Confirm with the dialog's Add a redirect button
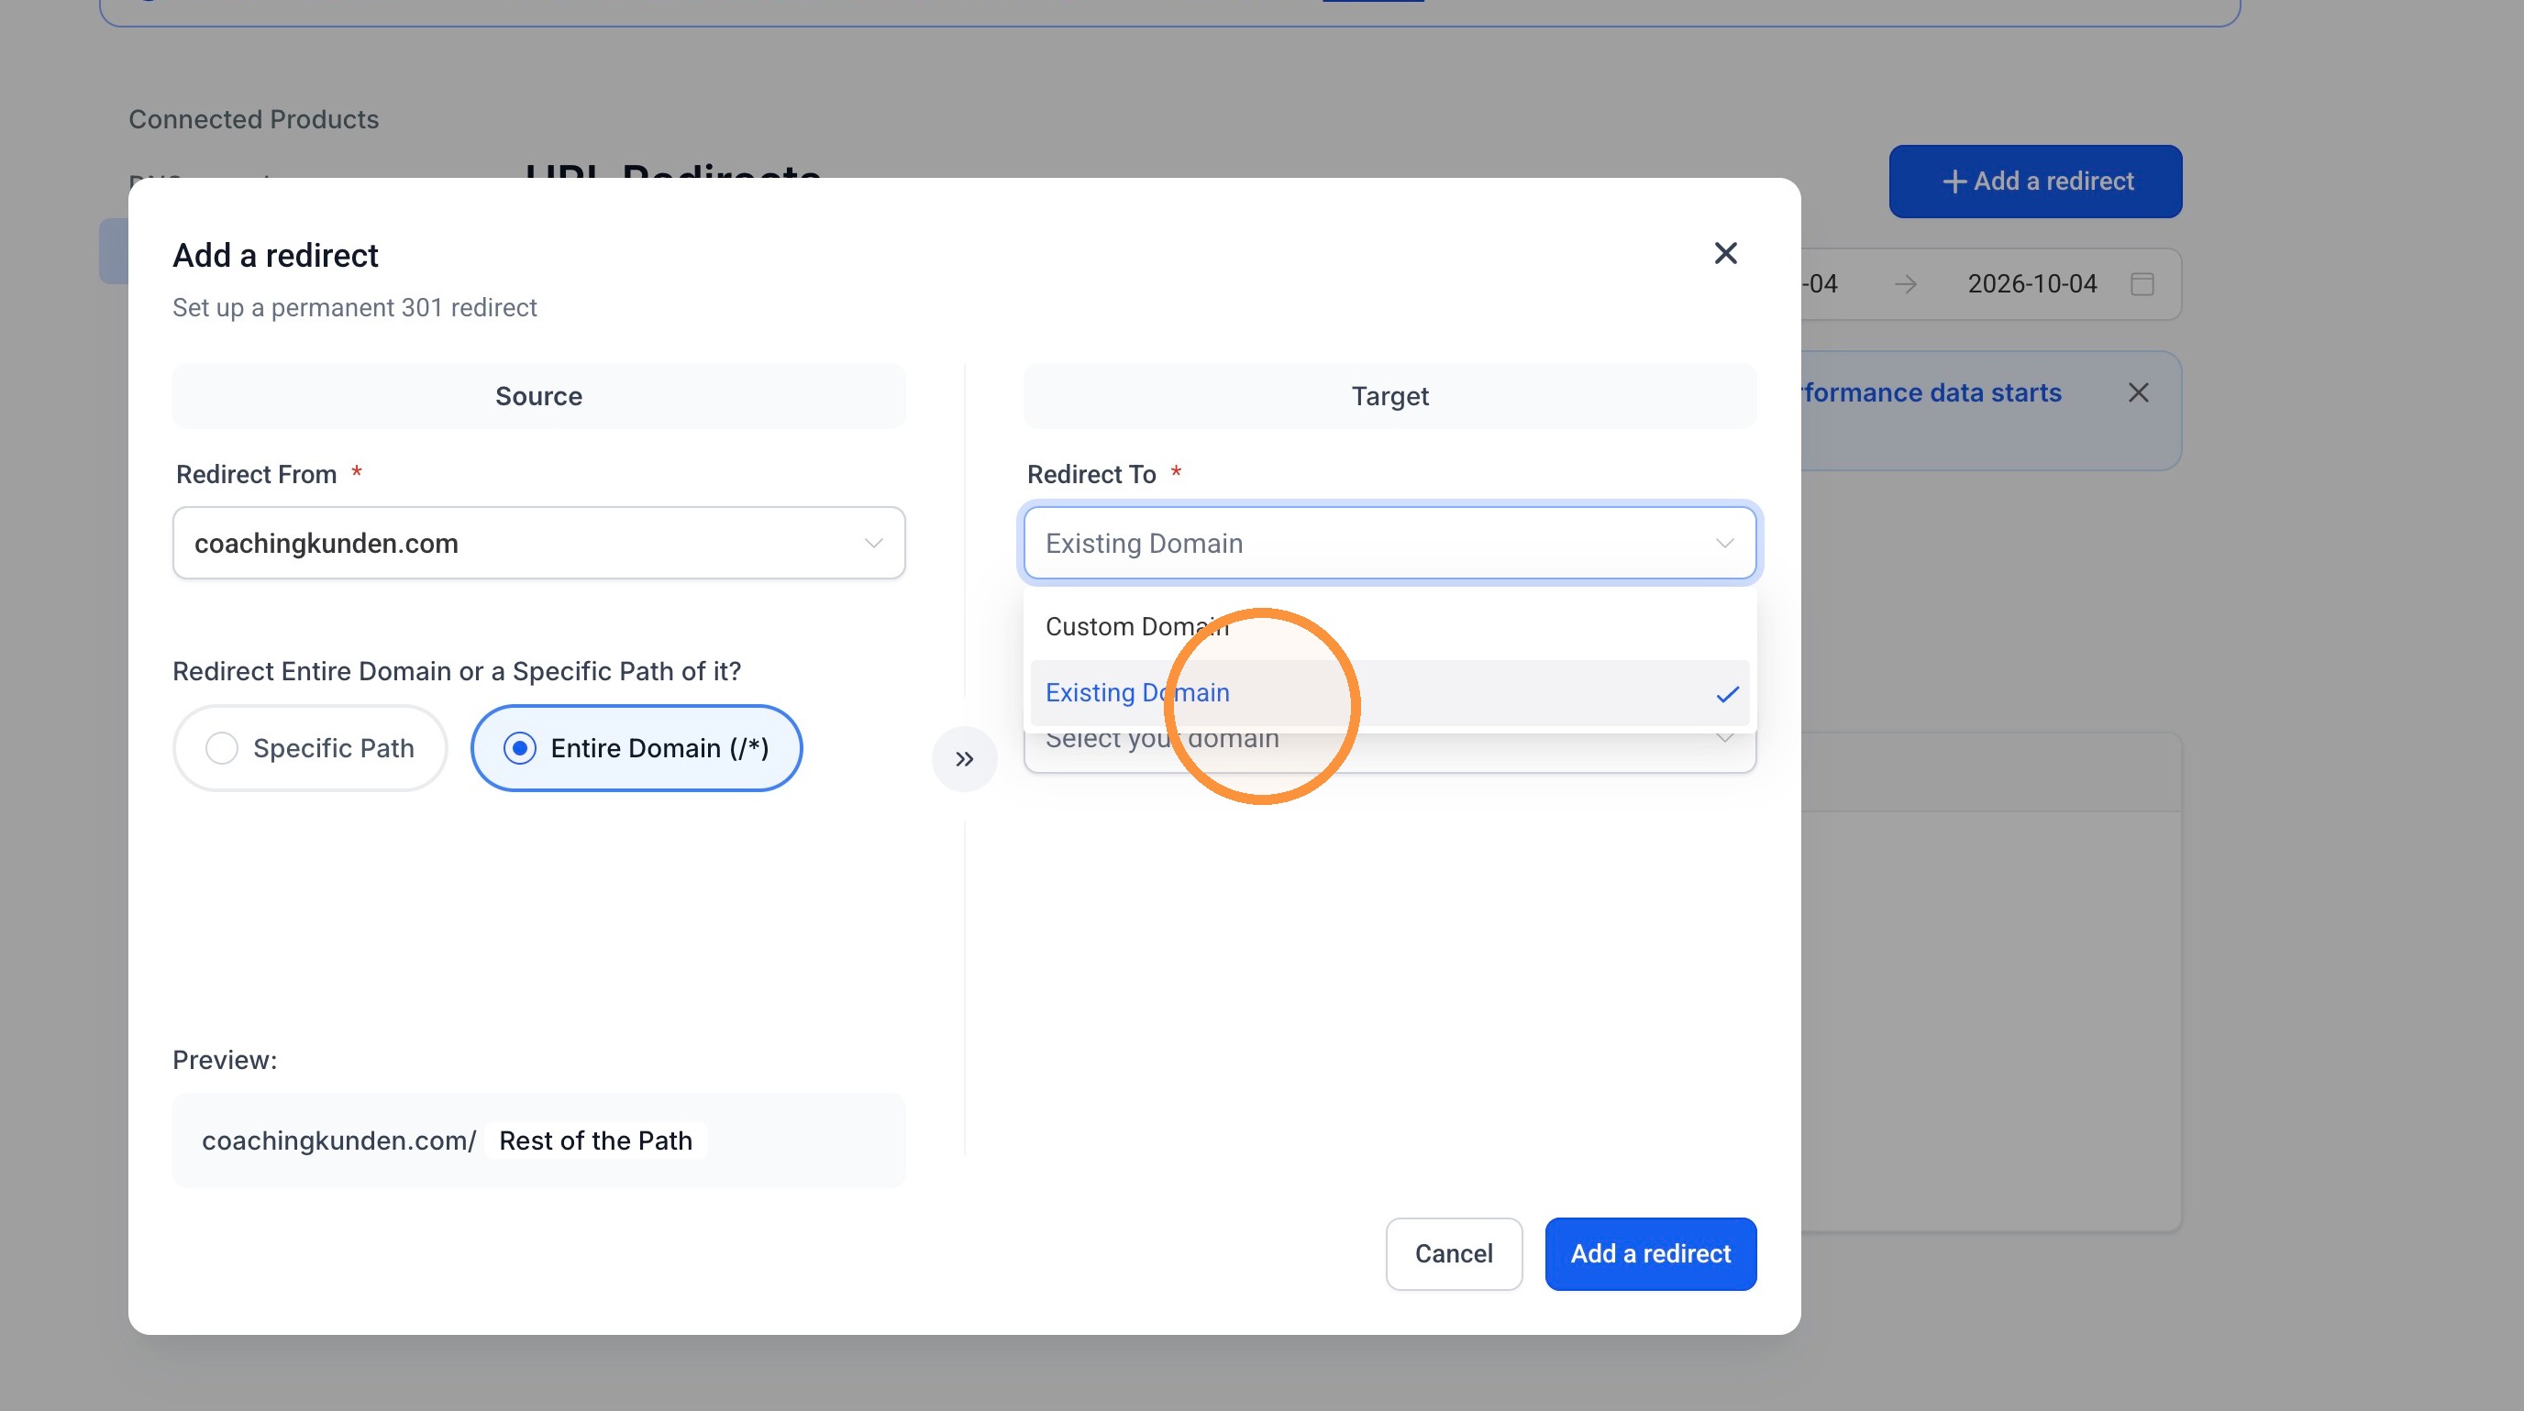This screenshot has height=1411, width=2524. (1651, 1253)
